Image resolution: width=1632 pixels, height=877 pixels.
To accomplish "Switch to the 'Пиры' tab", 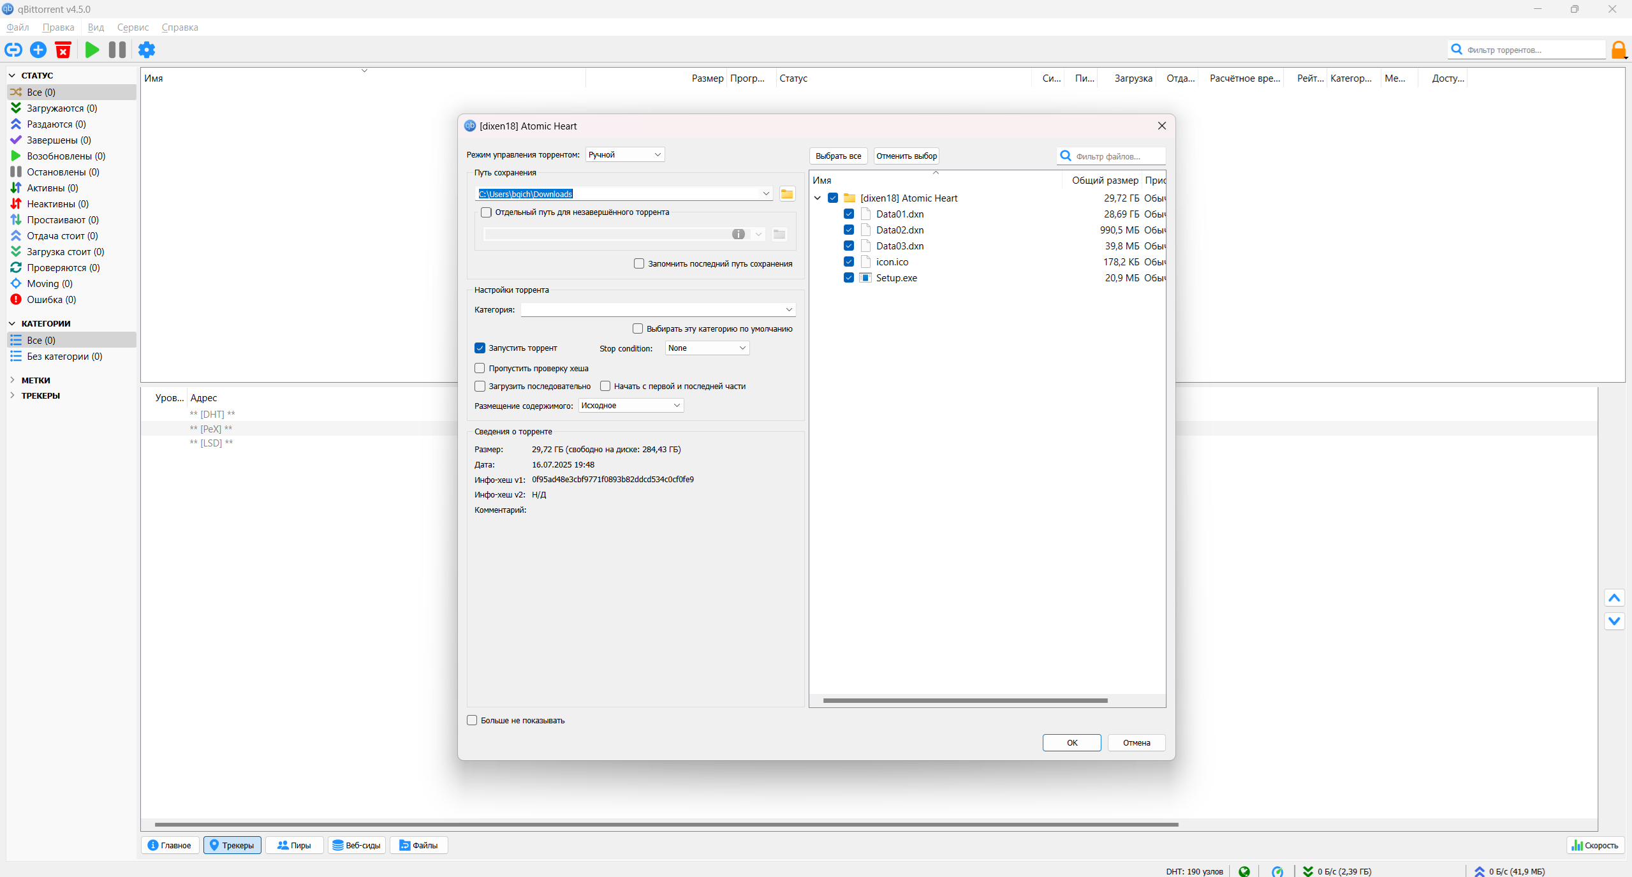I will [x=294, y=846].
